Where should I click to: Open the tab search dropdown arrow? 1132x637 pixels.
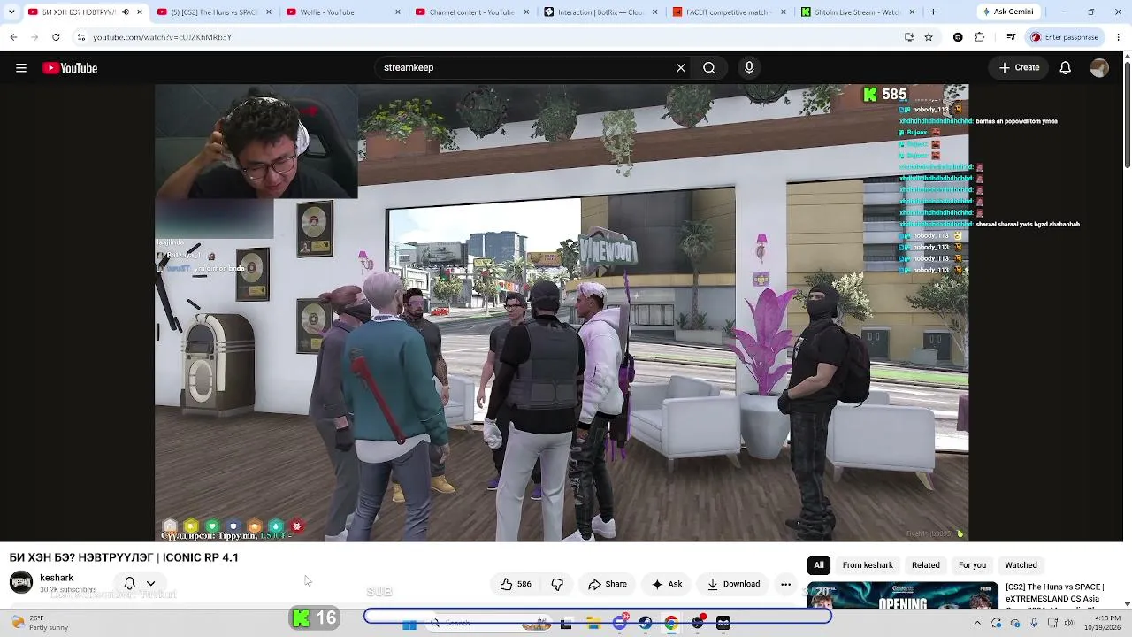[x=11, y=12]
